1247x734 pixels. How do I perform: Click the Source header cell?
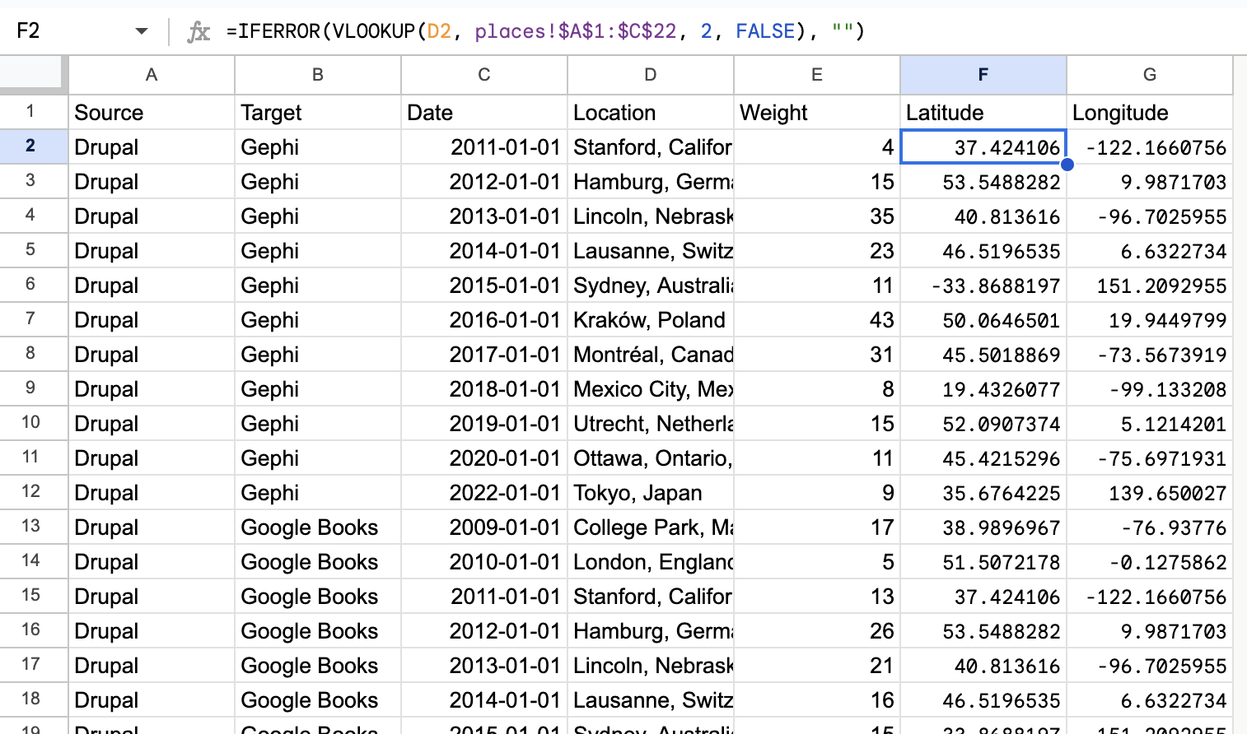[152, 113]
